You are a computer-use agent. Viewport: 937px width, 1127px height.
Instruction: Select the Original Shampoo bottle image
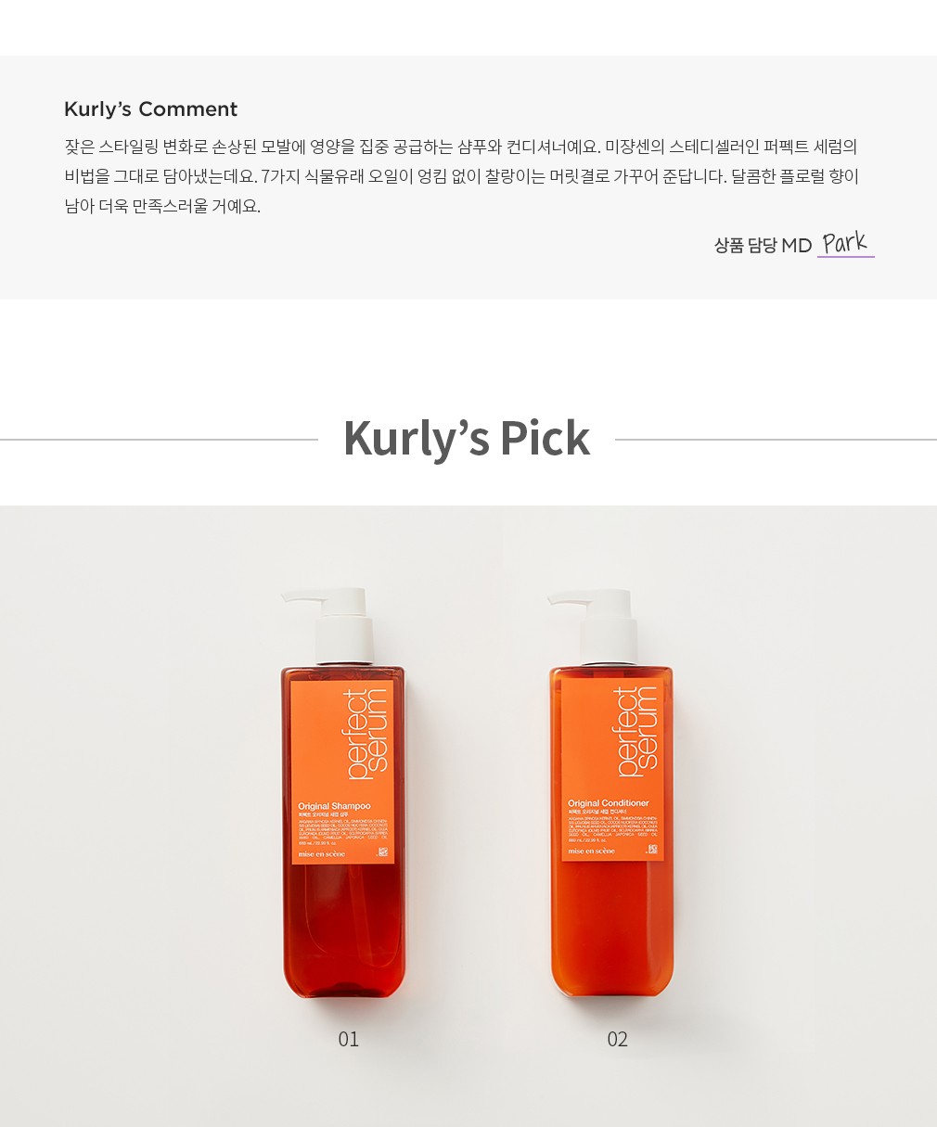point(343,793)
